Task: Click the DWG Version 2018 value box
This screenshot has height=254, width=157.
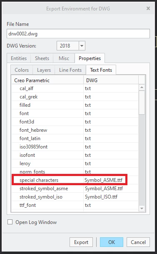Action: coord(68,46)
